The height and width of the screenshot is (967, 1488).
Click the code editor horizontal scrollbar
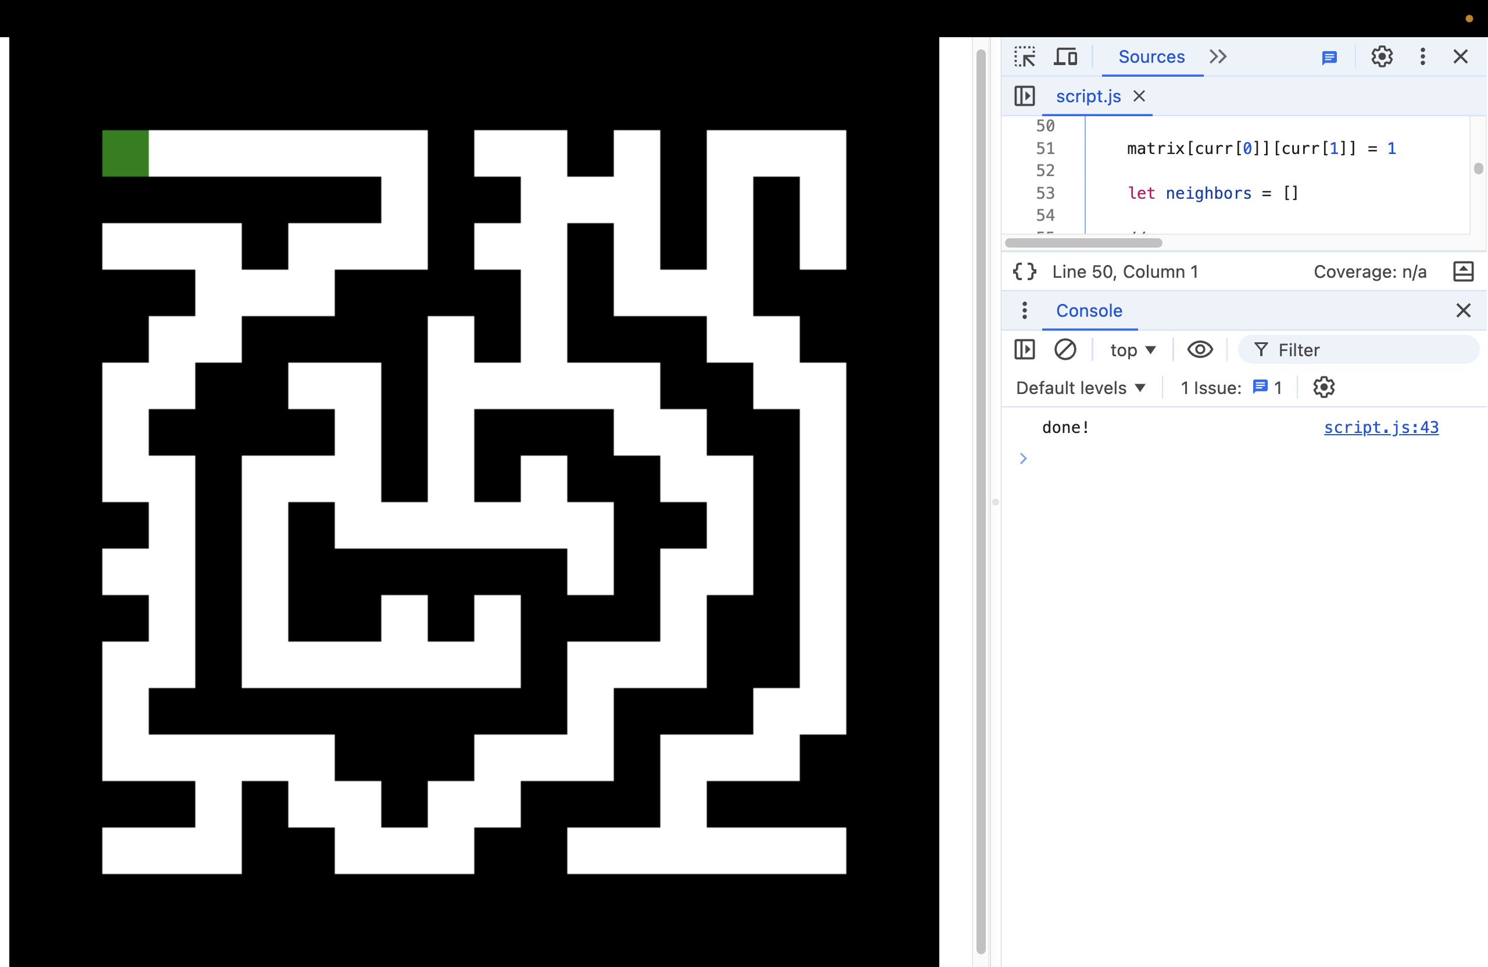point(1083,243)
